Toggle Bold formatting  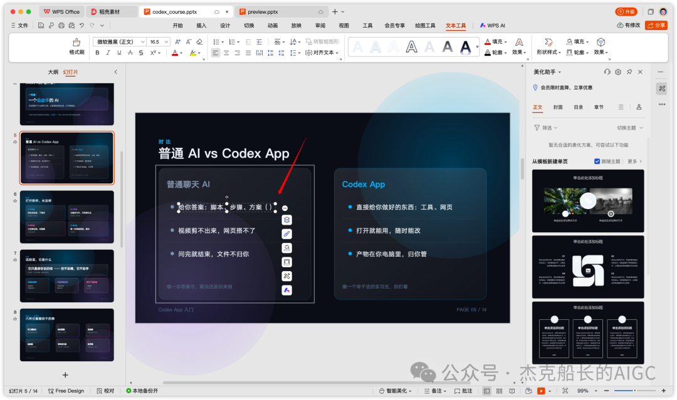coord(98,53)
